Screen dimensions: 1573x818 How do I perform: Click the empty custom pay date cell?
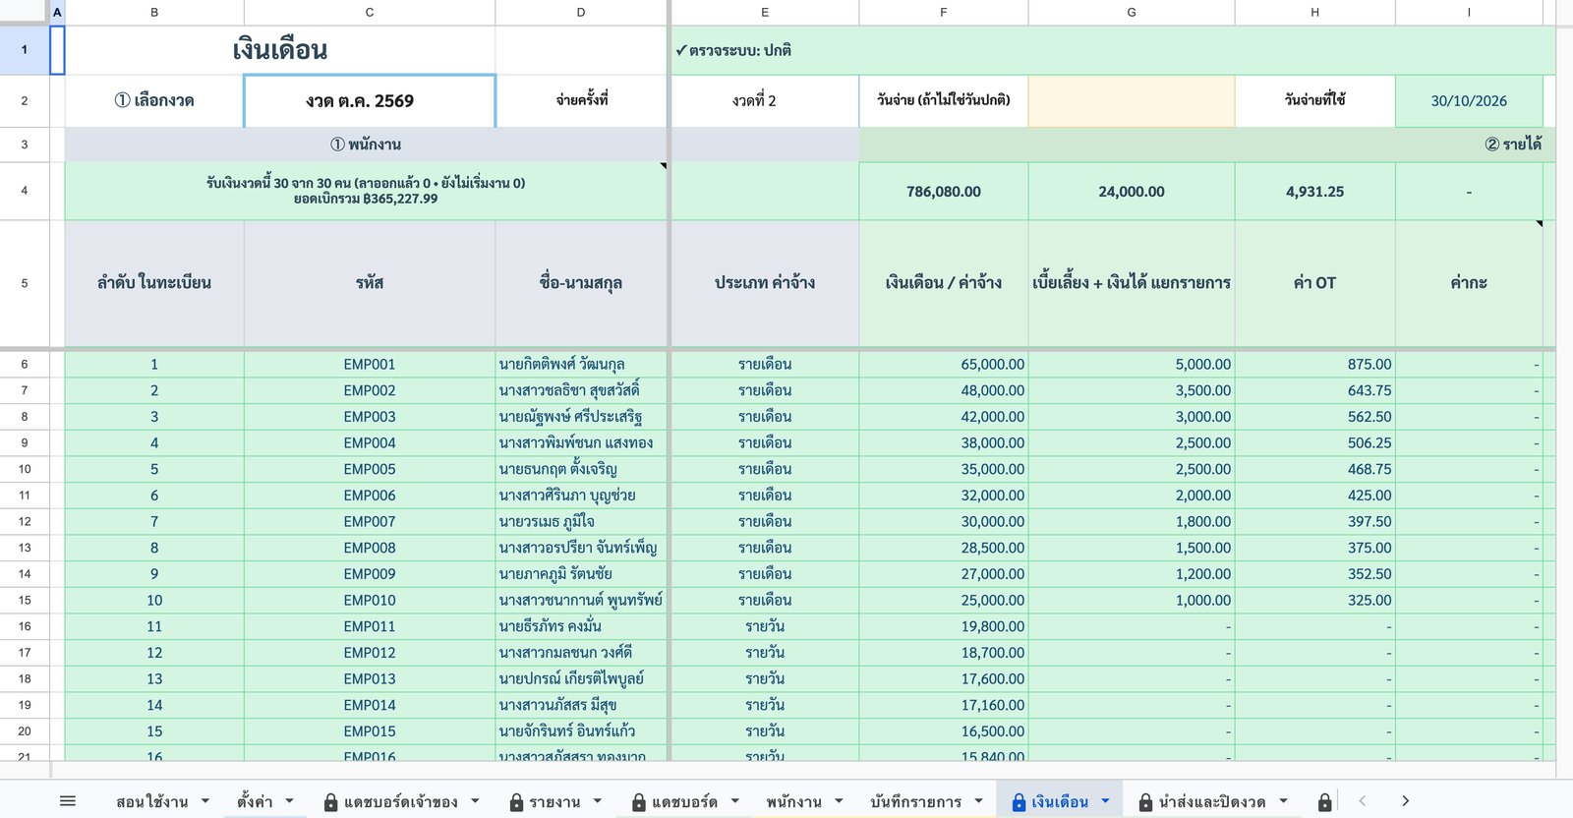1132,101
